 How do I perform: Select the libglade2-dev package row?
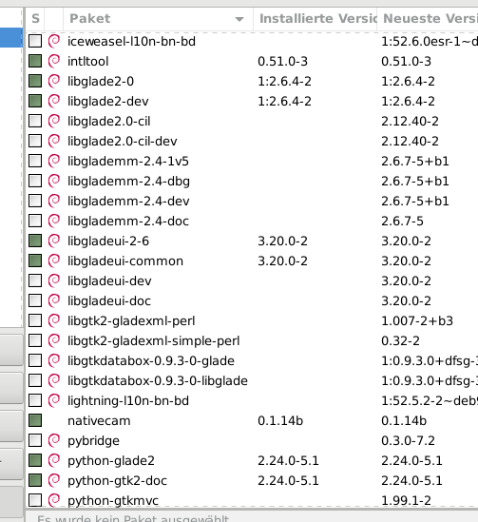click(x=252, y=101)
